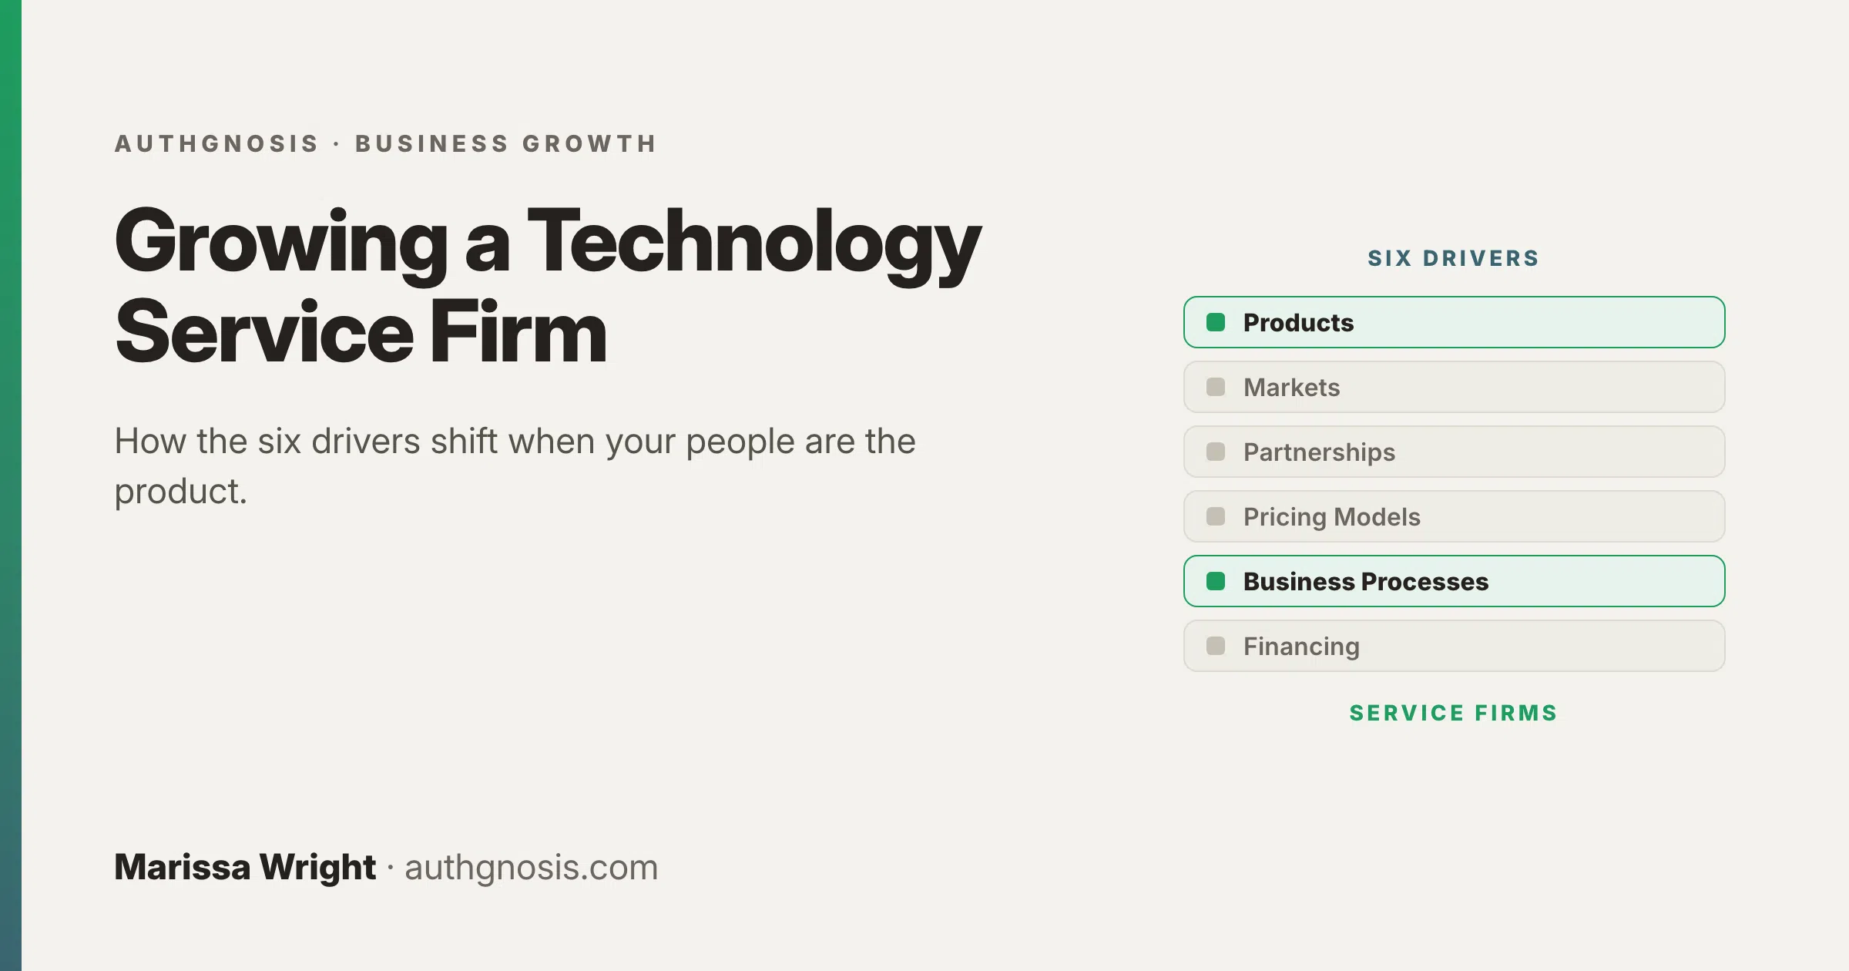Click the gray square beside Pricing Models
This screenshot has height=971, width=1849.
[1216, 516]
